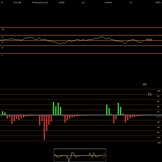Click the MR axis label -40
The image size is (162, 162).
pyautogui.click(x=158, y=127)
